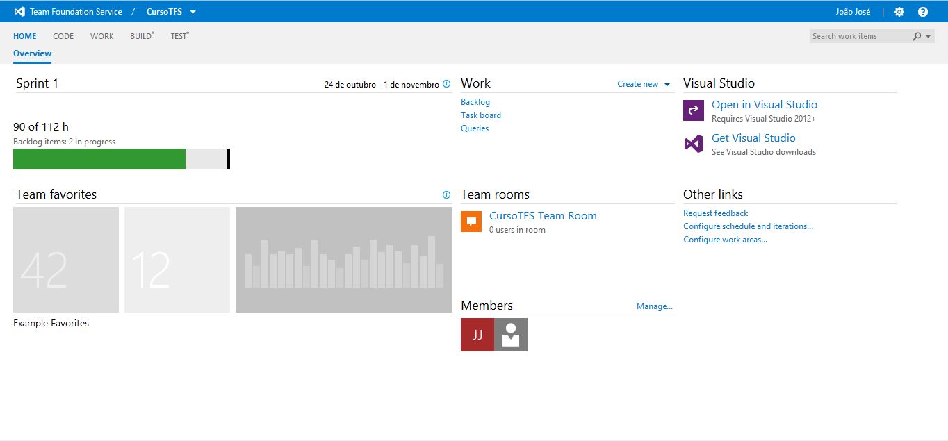Click the search magnifier icon
Screen dimensions: 948x441
click(x=917, y=36)
